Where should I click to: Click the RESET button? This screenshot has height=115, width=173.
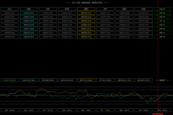coord(162,80)
